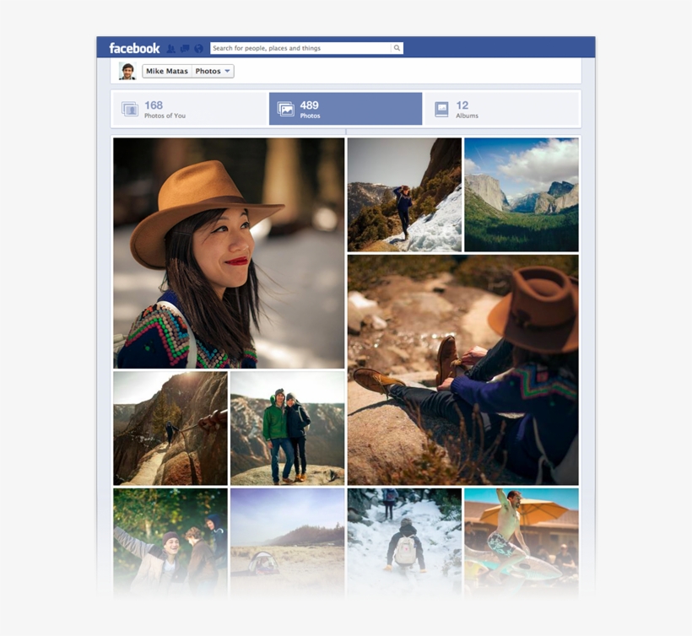Click the Photos of You icon
This screenshot has width=692, height=636.
tap(130, 109)
